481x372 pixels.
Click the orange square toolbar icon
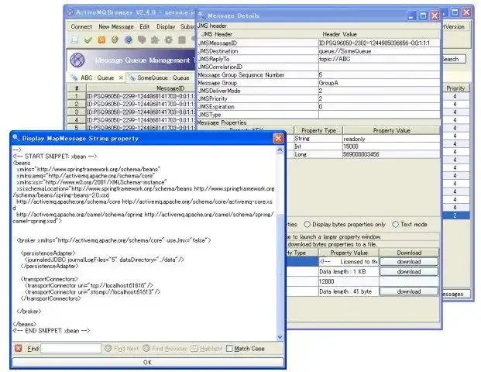click(x=101, y=40)
